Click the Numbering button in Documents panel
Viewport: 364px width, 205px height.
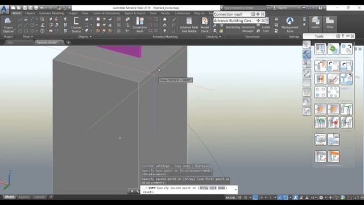click(x=233, y=27)
